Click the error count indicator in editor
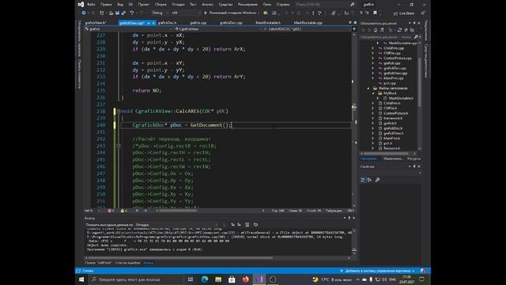 click(x=111, y=211)
